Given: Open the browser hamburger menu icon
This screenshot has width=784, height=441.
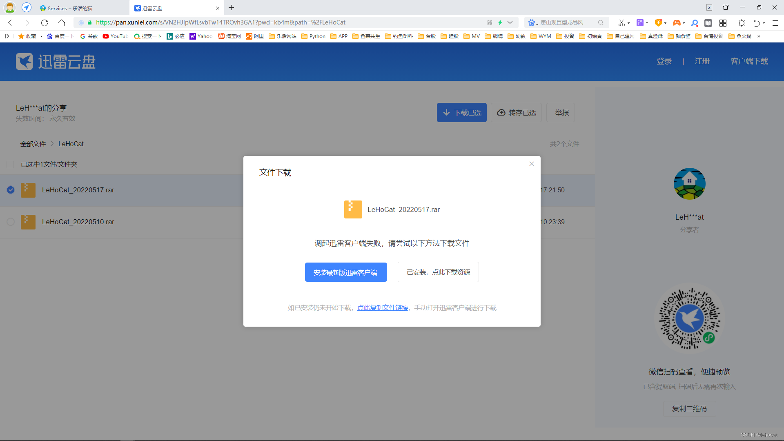Looking at the screenshot, I should 775,23.
